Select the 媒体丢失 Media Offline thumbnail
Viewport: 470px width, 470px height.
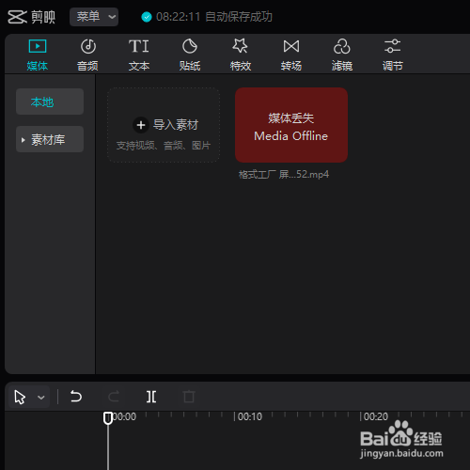[291, 125]
